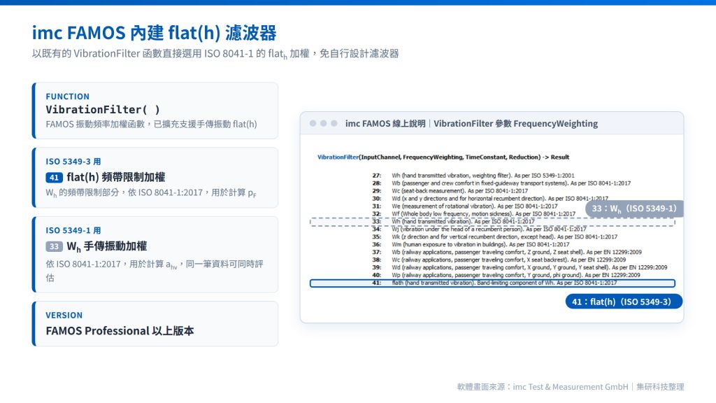Select row 40 Wp railway phi ground

pos(506,276)
